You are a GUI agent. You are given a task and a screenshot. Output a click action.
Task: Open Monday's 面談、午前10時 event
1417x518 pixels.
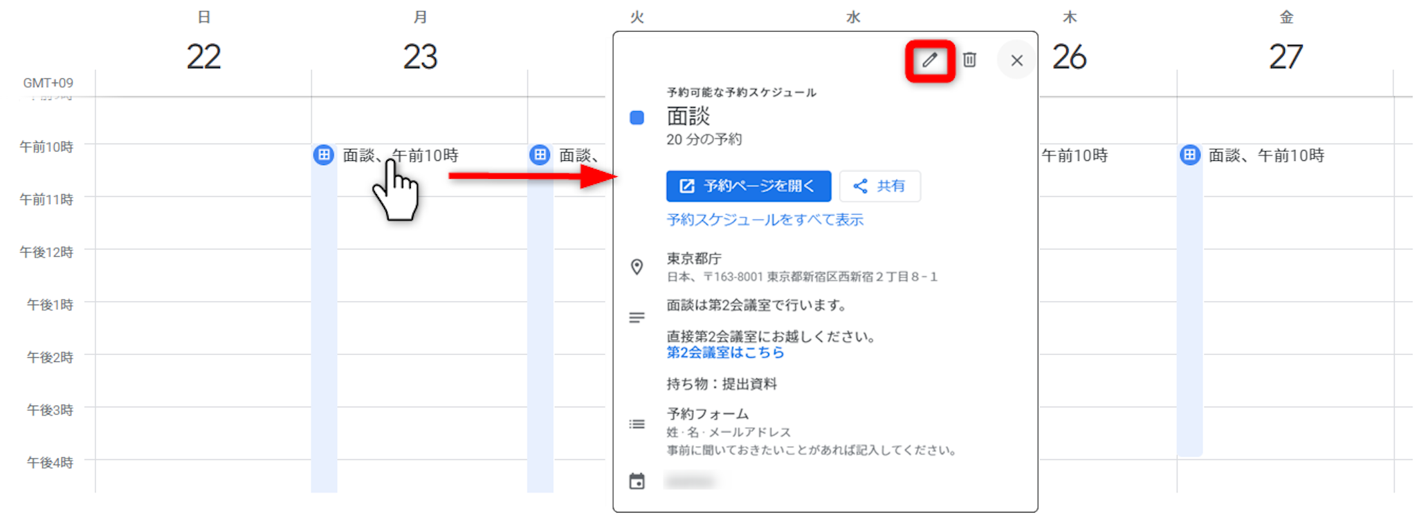401,155
